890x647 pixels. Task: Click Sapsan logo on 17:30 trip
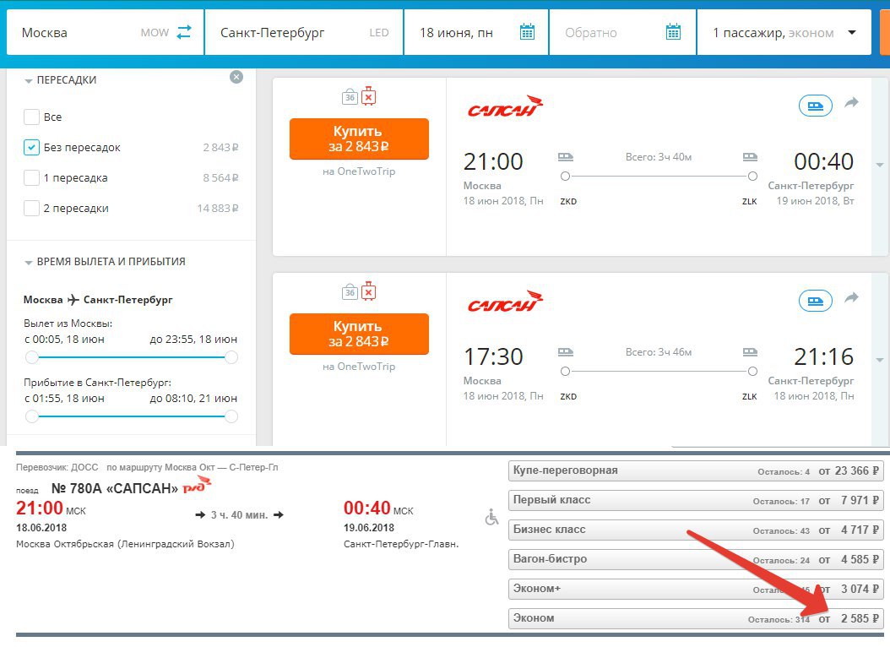pos(505,302)
